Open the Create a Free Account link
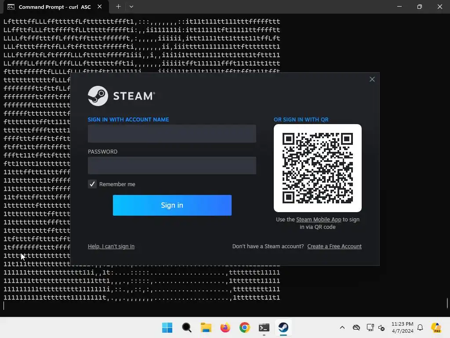 pos(334,246)
